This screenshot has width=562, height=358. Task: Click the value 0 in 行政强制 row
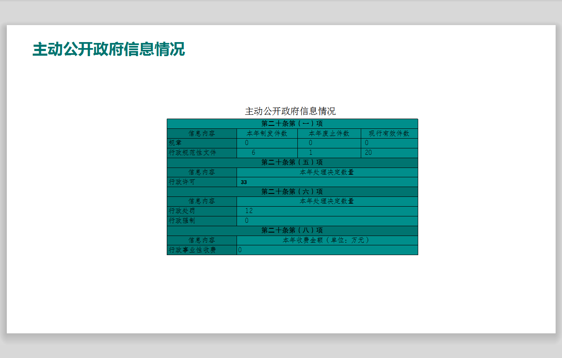click(247, 221)
